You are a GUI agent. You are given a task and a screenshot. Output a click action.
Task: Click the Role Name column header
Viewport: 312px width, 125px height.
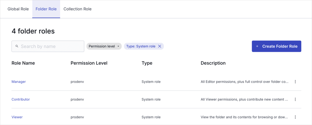click(x=23, y=63)
